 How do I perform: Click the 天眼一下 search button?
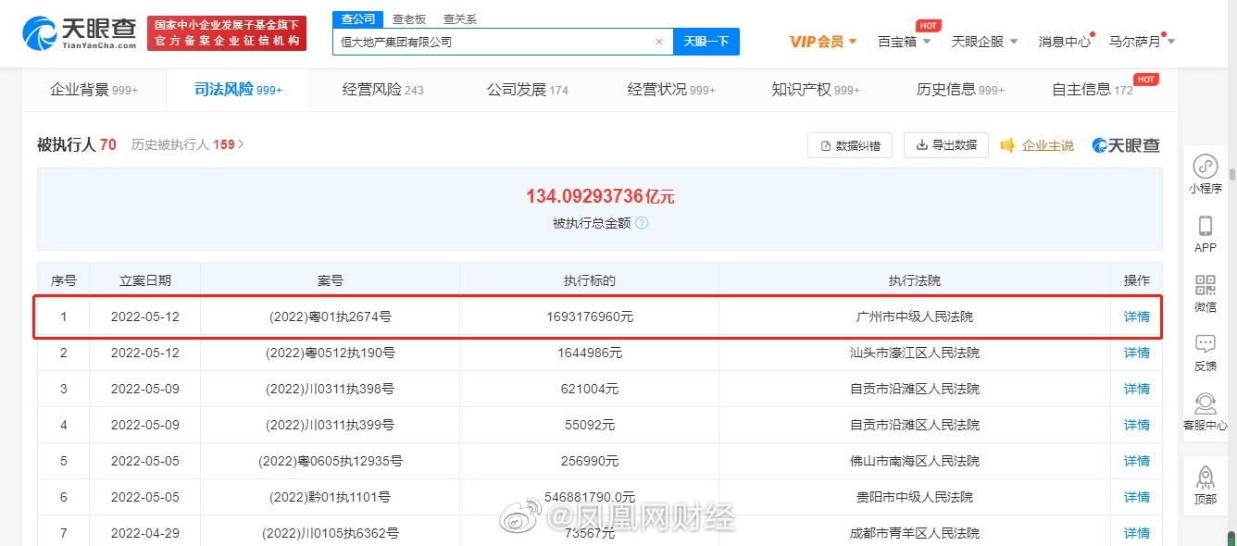pyautogui.click(x=706, y=42)
